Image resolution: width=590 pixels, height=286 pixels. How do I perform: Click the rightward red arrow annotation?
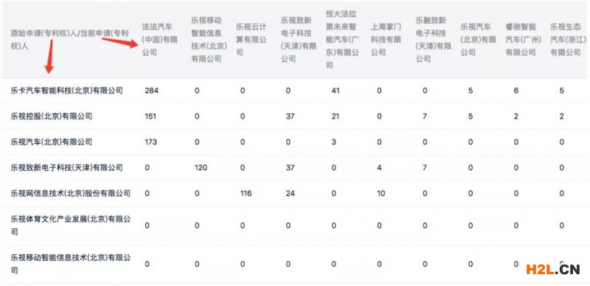120,42
